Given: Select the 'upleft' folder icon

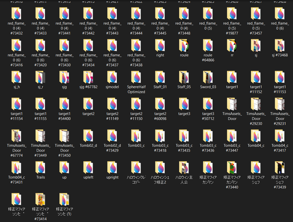Looking at the screenshot, I should pyautogui.click(x=88, y=167).
